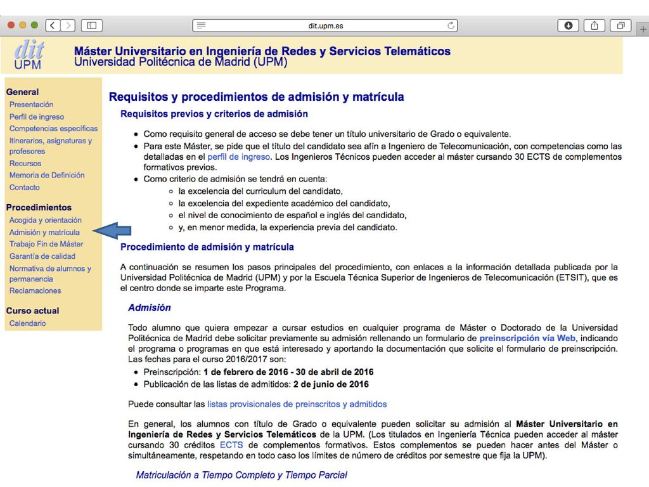Viewport: 649px width, 487px height.
Task: Minimize the window with the yellow button
Action: pyautogui.click(x=23, y=25)
